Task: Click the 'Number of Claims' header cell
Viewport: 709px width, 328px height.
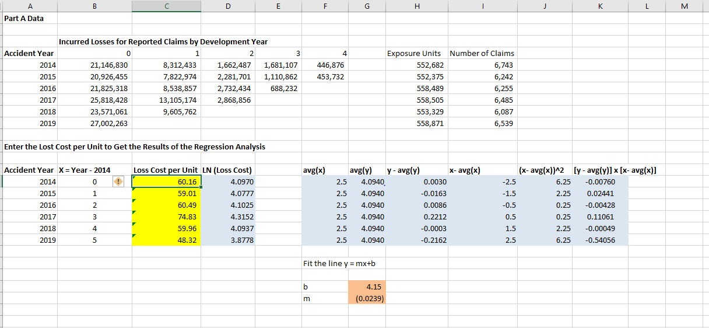Action: 482,53
